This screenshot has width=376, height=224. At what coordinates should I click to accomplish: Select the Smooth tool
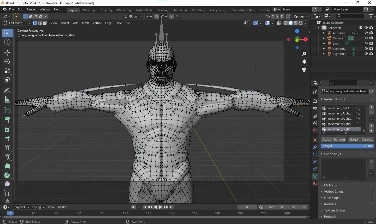coord(7,184)
